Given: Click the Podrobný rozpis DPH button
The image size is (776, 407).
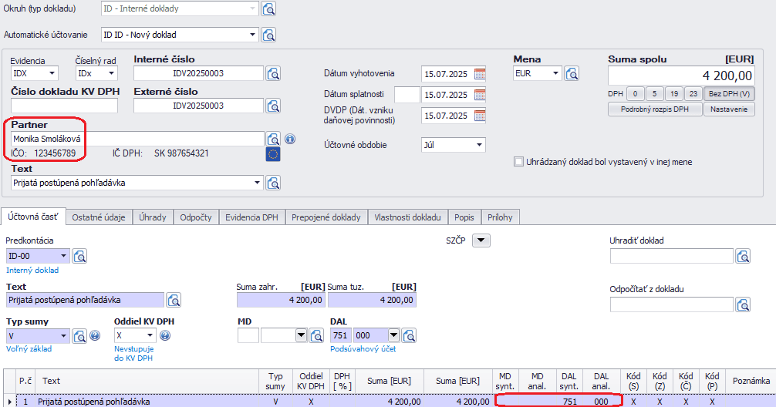Looking at the screenshot, I should [x=655, y=109].
